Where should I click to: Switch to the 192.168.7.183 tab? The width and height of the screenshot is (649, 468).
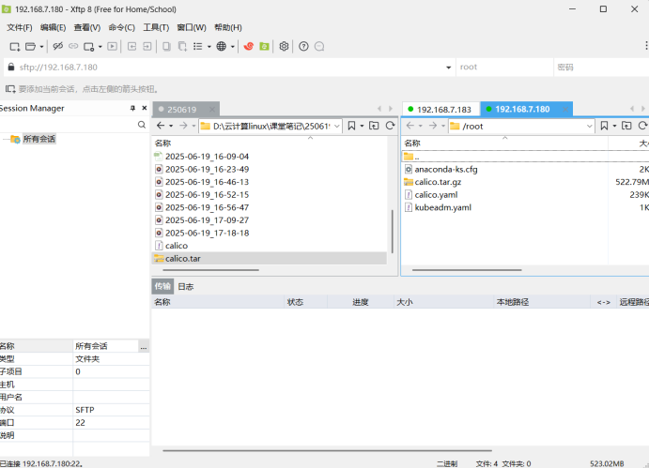pyautogui.click(x=439, y=109)
